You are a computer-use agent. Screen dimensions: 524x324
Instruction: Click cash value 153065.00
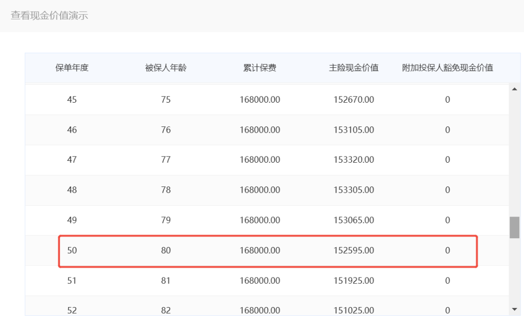pyautogui.click(x=354, y=220)
